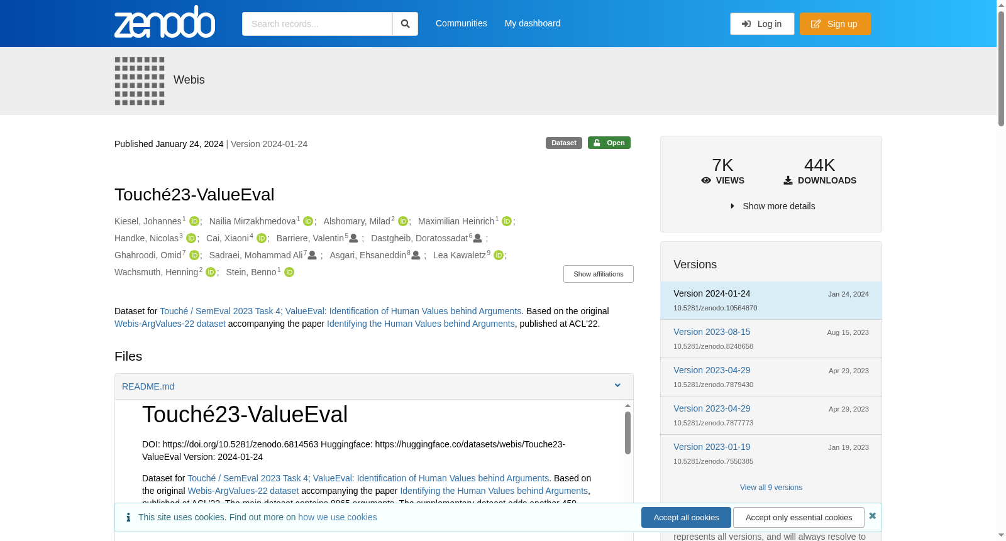Click the Sign up button

pyautogui.click(x=835, y=24)
